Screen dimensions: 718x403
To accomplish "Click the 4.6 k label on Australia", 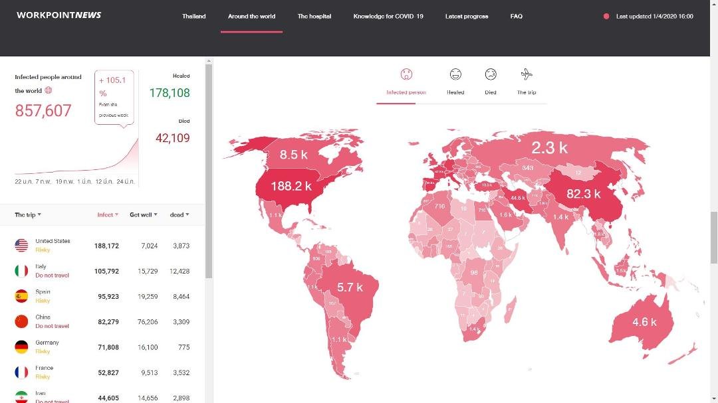I will 644,322.
